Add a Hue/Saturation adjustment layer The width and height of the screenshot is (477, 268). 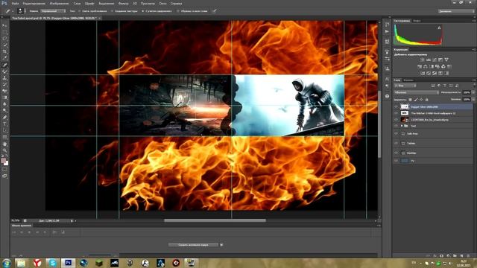pyautogui.click(x=420, y=66)
